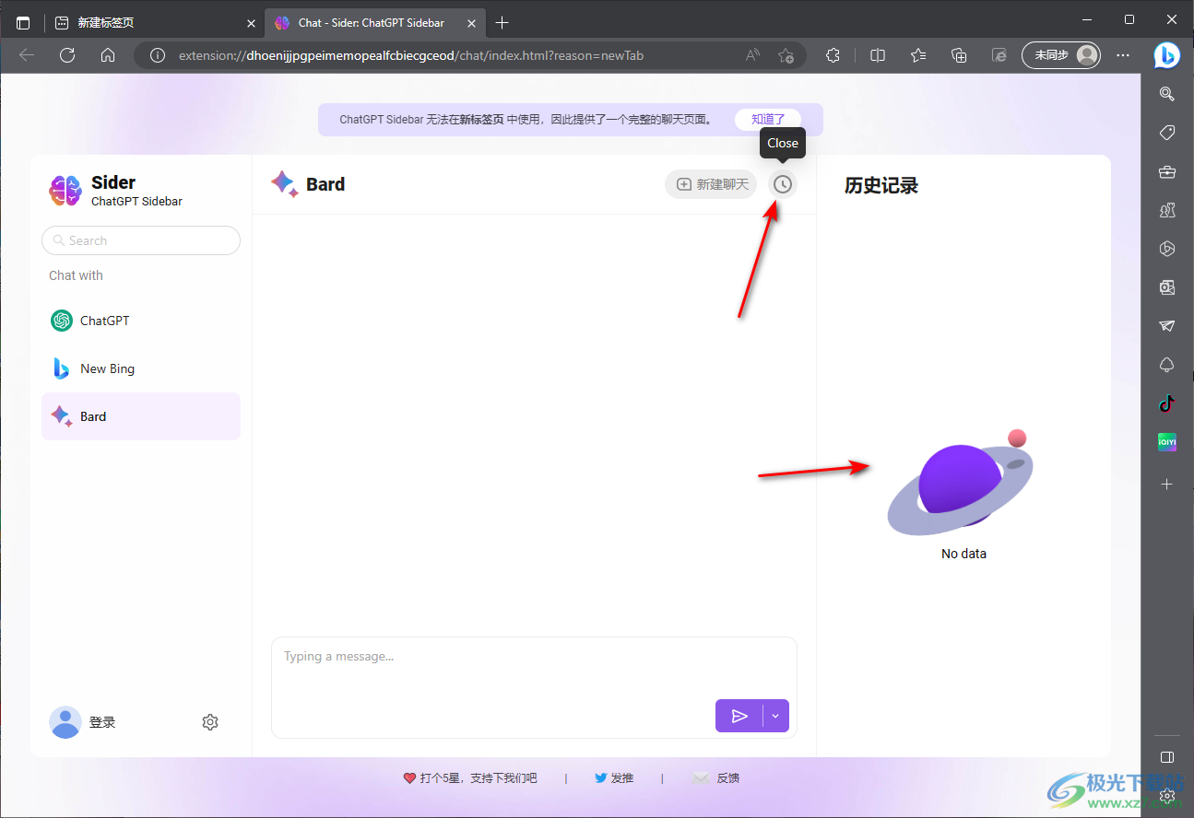Image resolution: width=1194 pixels, height=818 pixels.
Task: Open the favorites list icon
Action: (x=918, y=55)
